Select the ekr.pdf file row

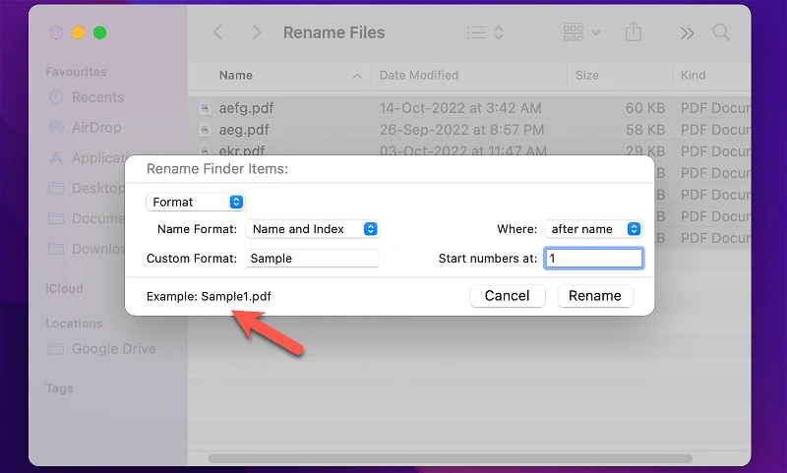tap(470, 149)
